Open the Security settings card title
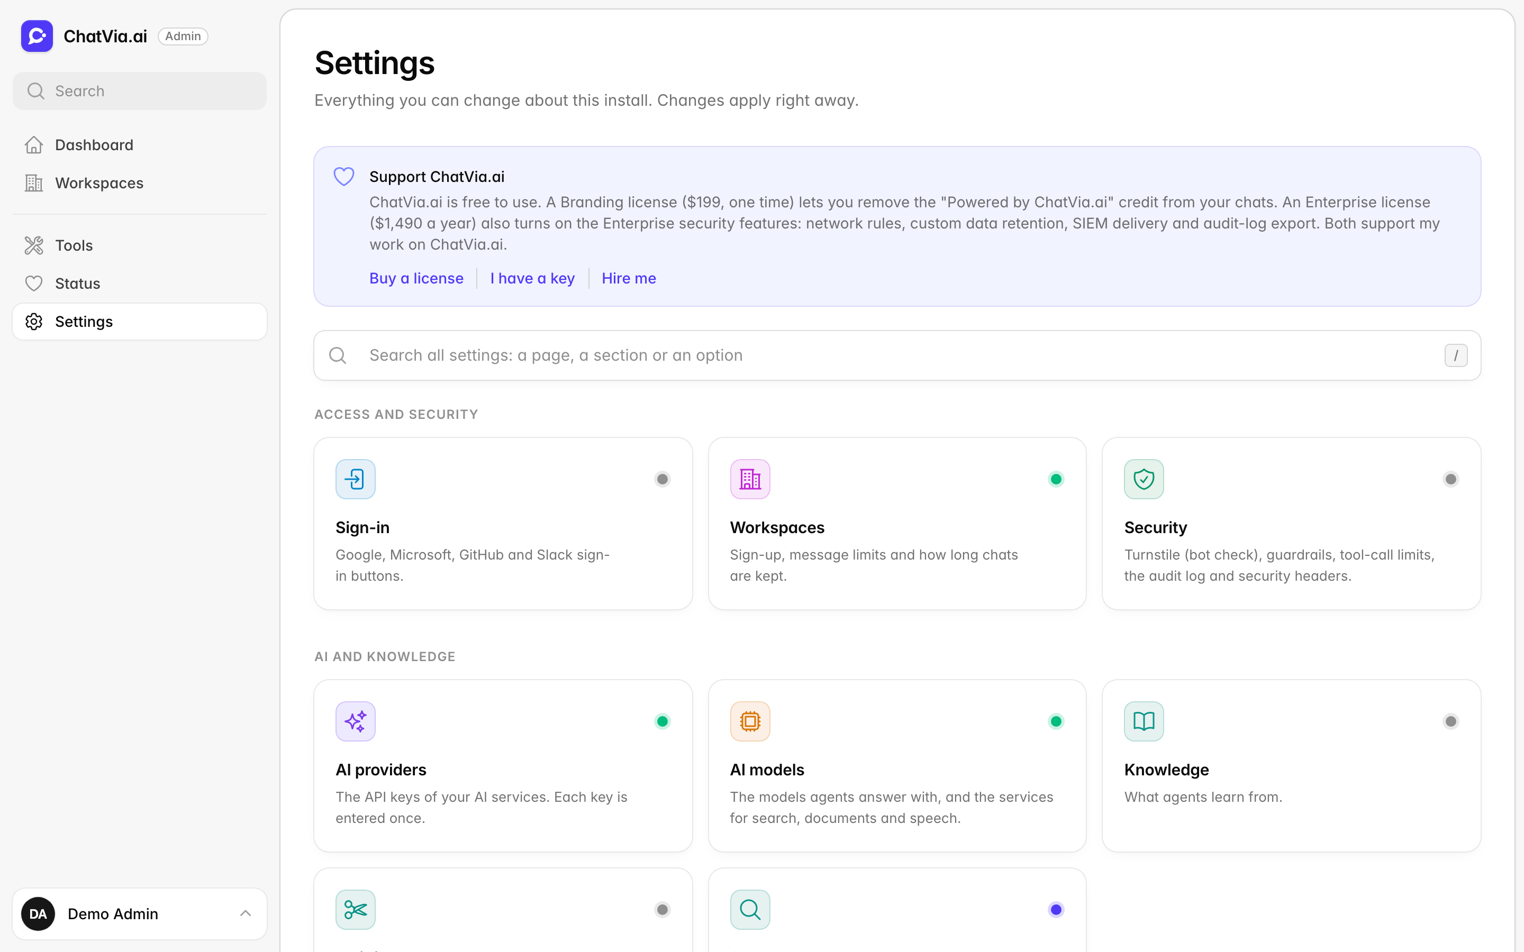Viewport: 1524px width, 952px height. 1155,528
